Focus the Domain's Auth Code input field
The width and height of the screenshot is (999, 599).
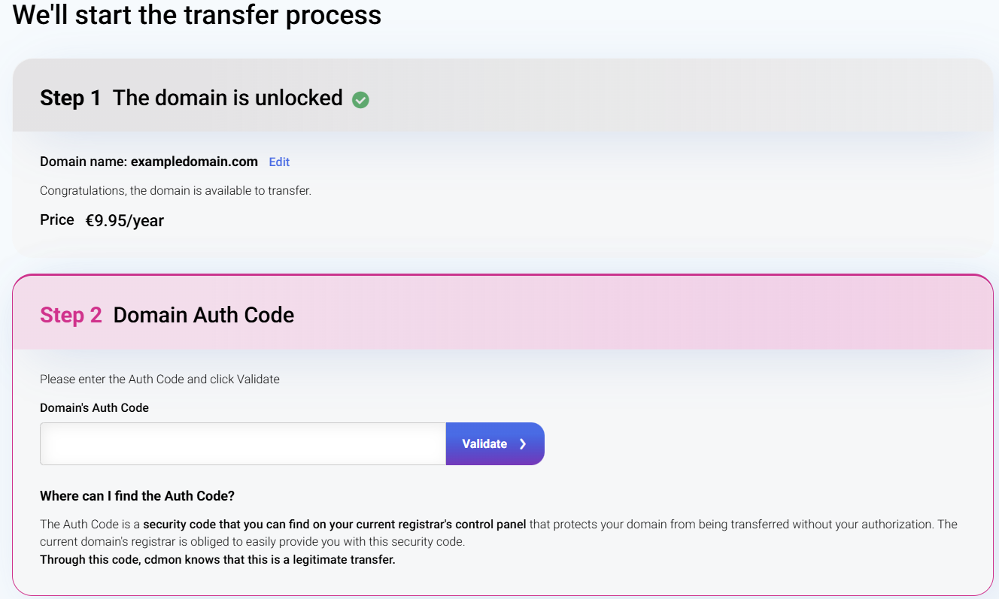[242, 443]
